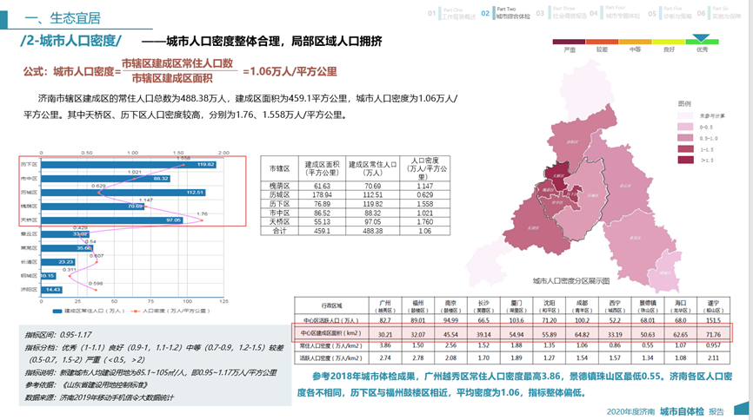This screenshot has width=753, height=420.
Task: Click the 488.38 total population cell
Action: click(373, 231)
